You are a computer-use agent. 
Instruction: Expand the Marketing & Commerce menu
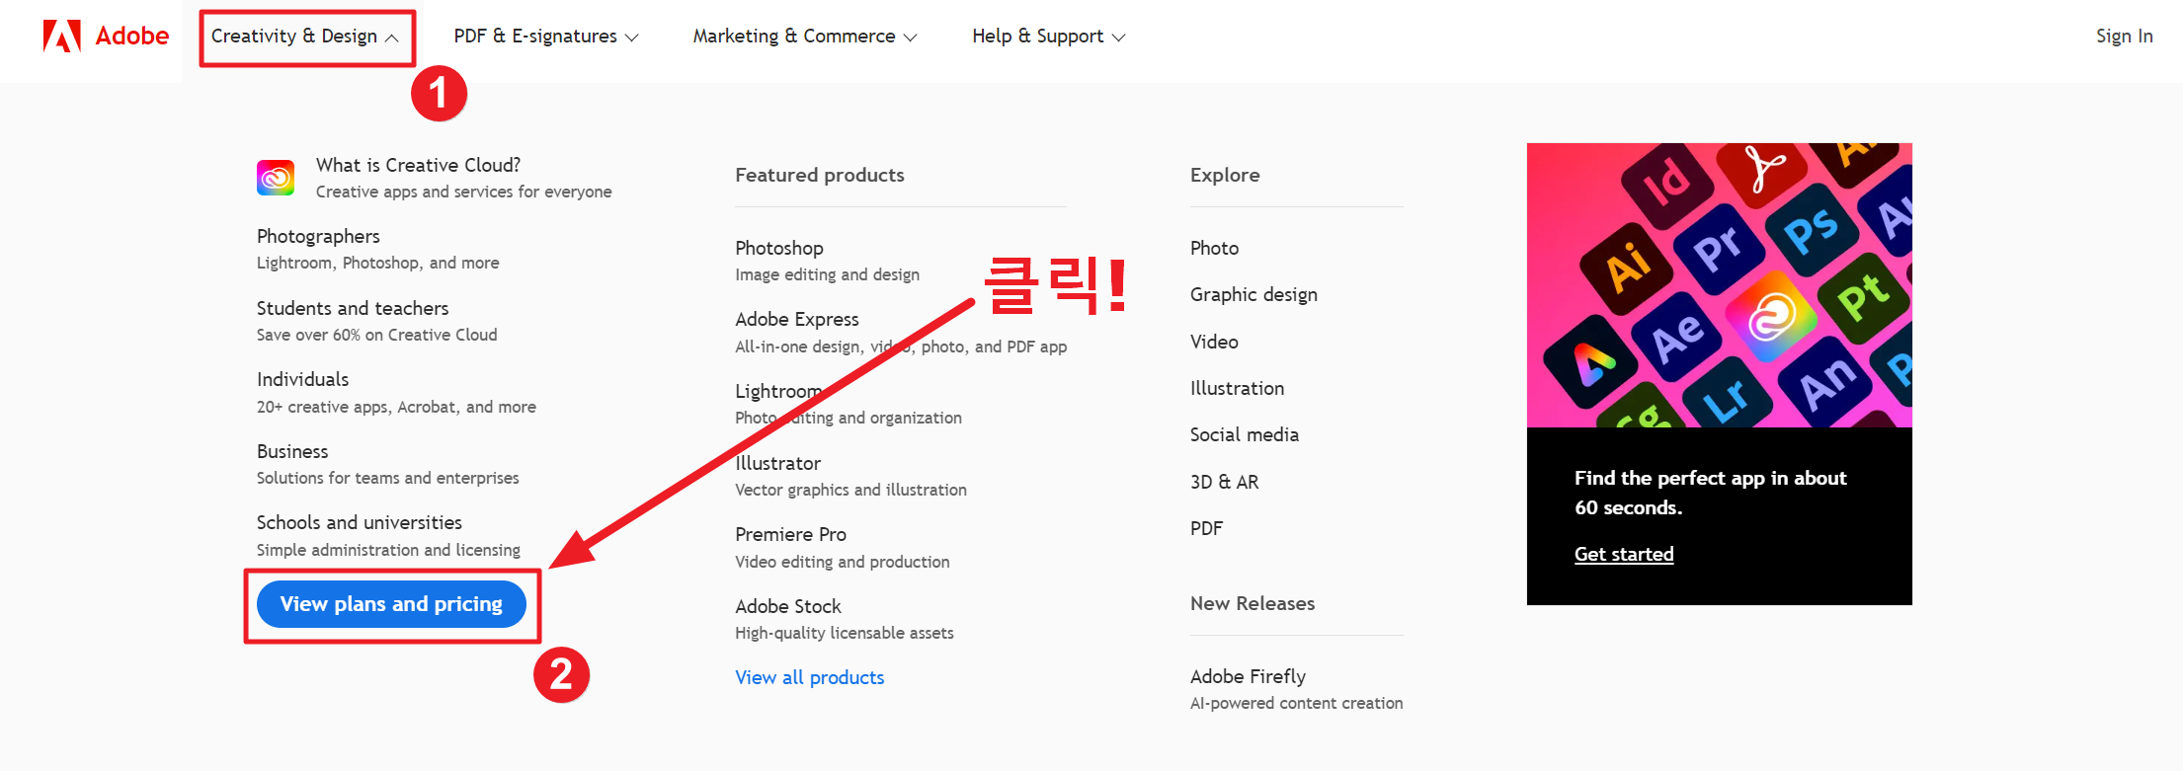click(x=805, y=37)
